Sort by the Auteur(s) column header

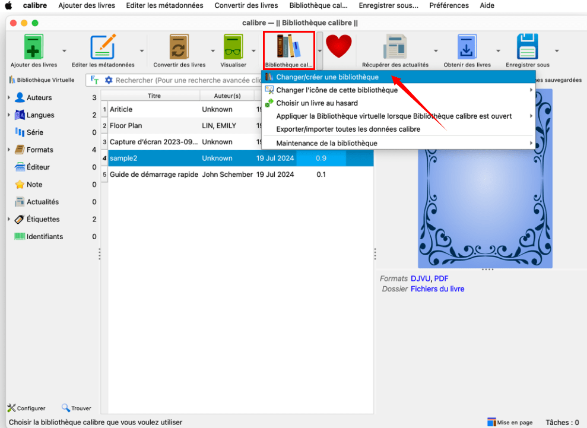[227, 96]
